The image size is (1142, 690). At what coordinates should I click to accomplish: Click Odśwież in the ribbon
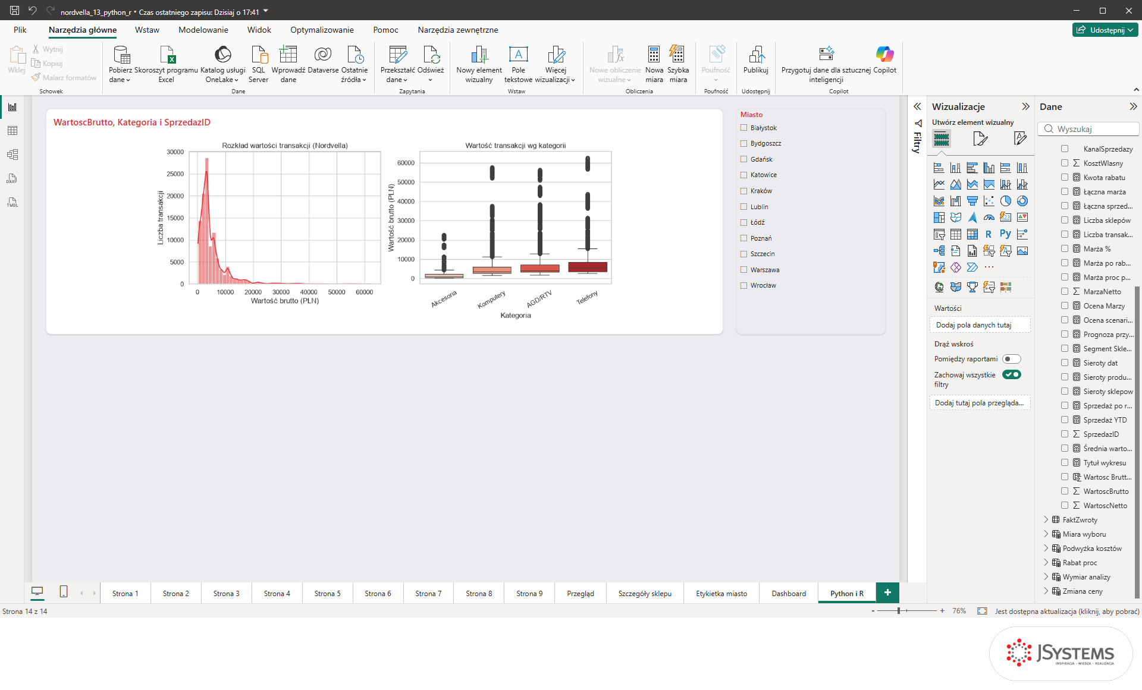(431, 64)
